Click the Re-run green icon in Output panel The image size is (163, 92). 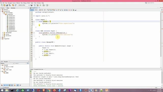pyautogui.click(x=31, y=71)
